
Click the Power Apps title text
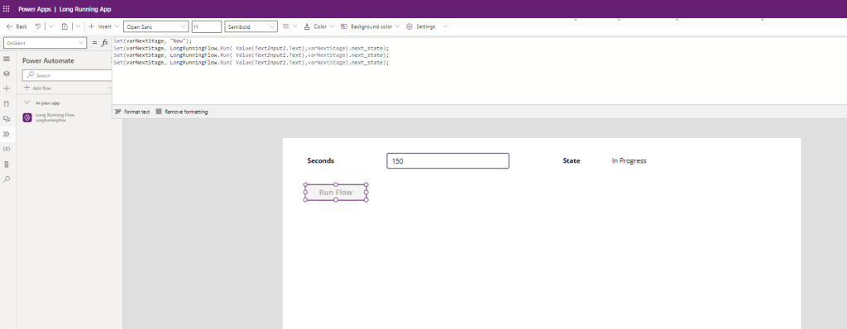[x=34, y=9]
